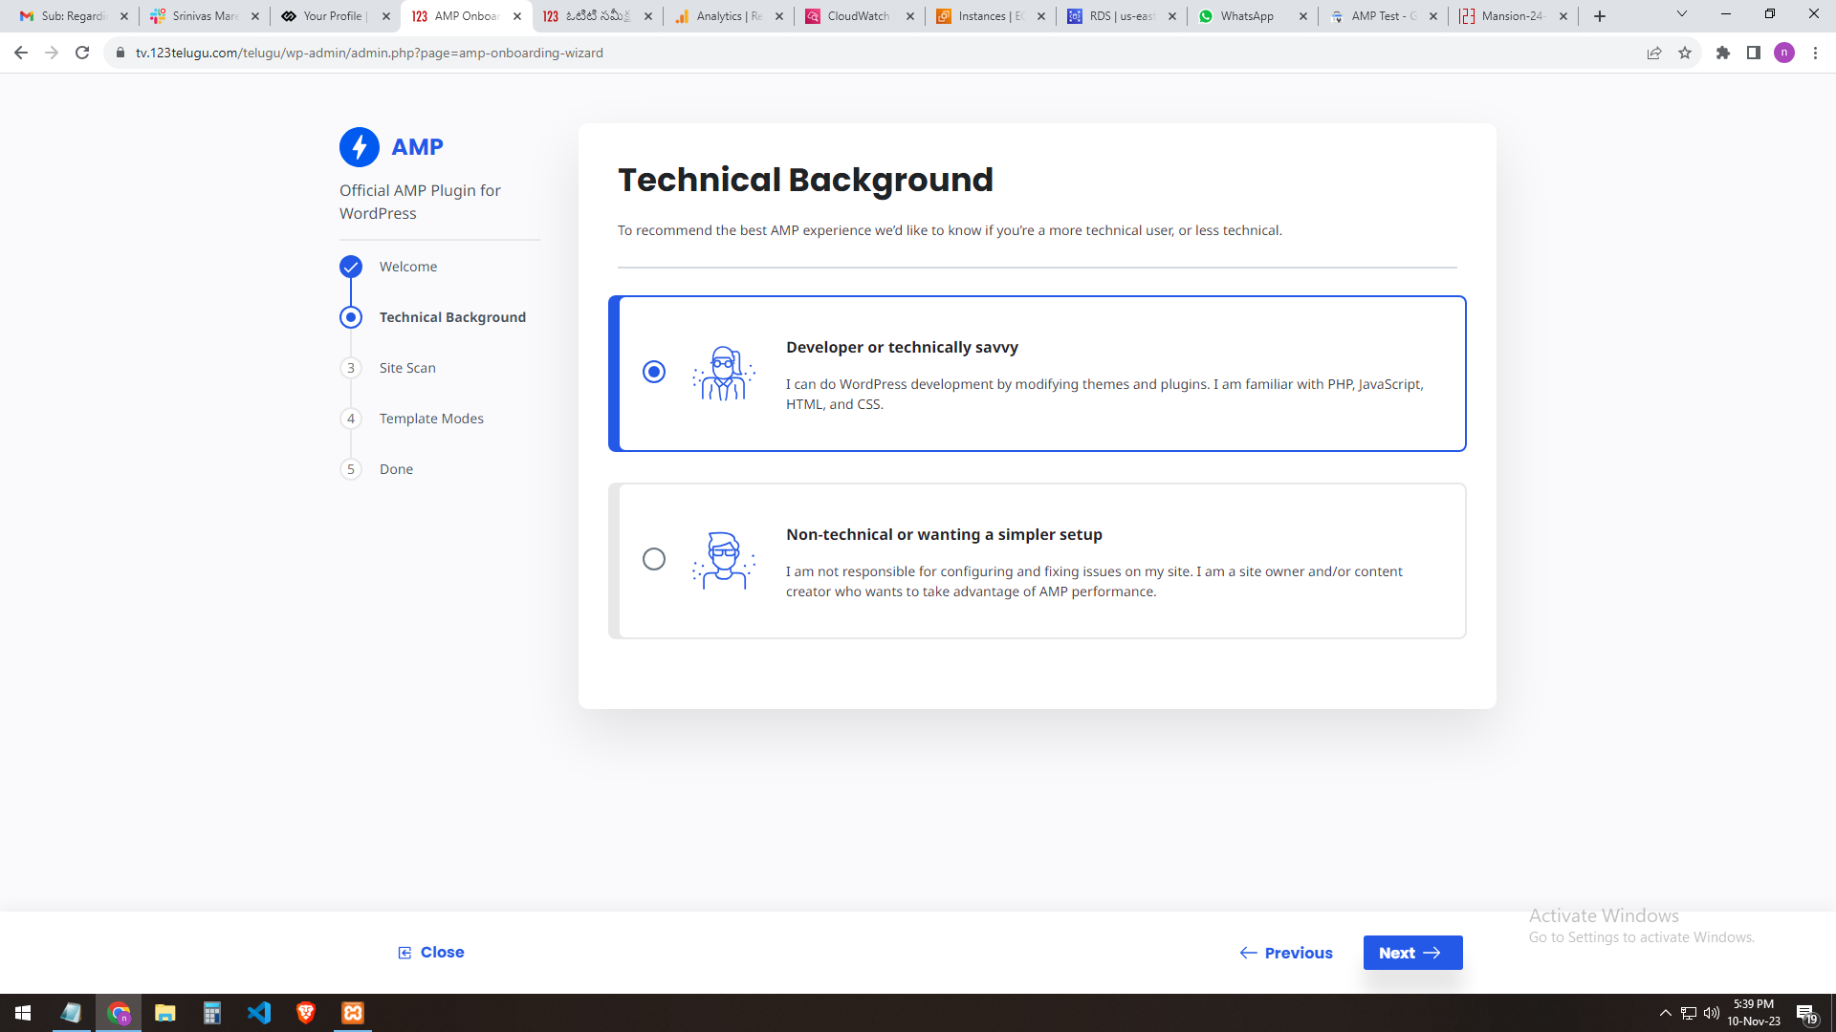Select the Developer or technically savvy radio button

(x=654, y=372)
